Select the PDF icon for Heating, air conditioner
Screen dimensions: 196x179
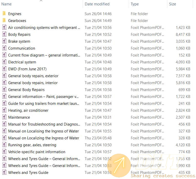pos(4,110)
